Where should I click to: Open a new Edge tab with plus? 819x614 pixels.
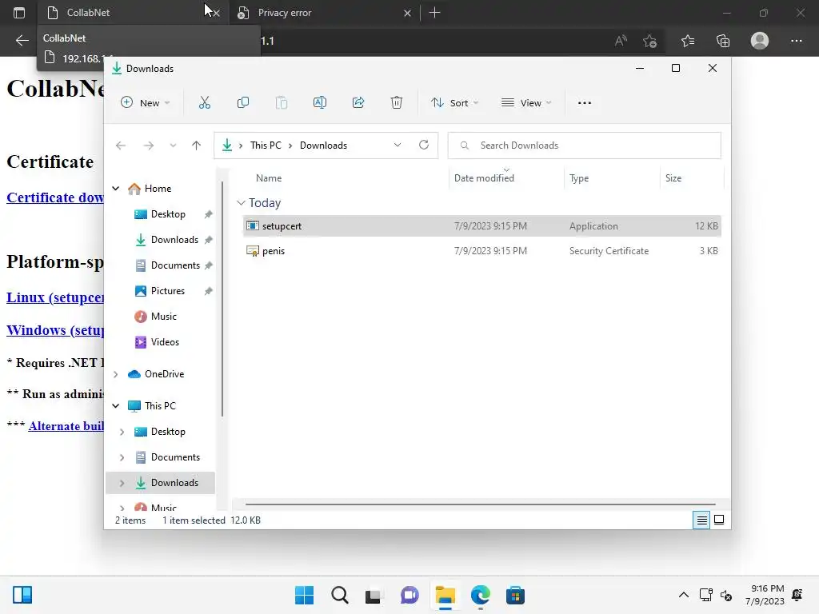(434, 13)
